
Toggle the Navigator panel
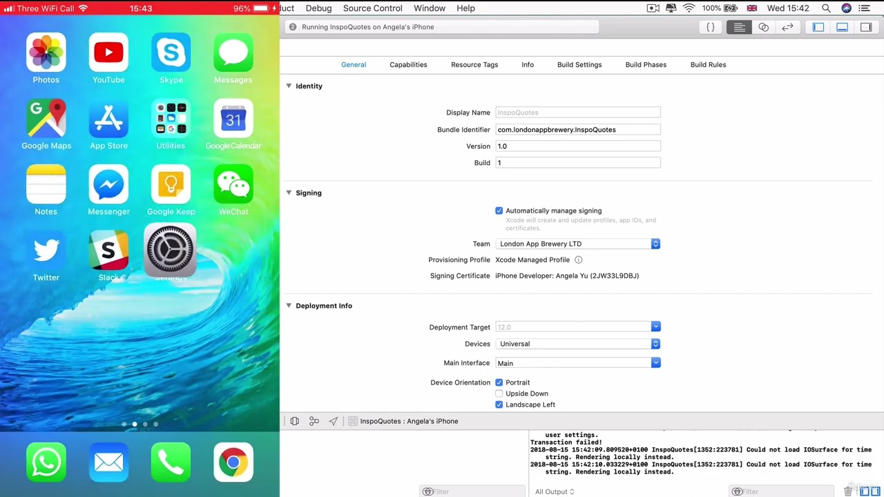818,27
